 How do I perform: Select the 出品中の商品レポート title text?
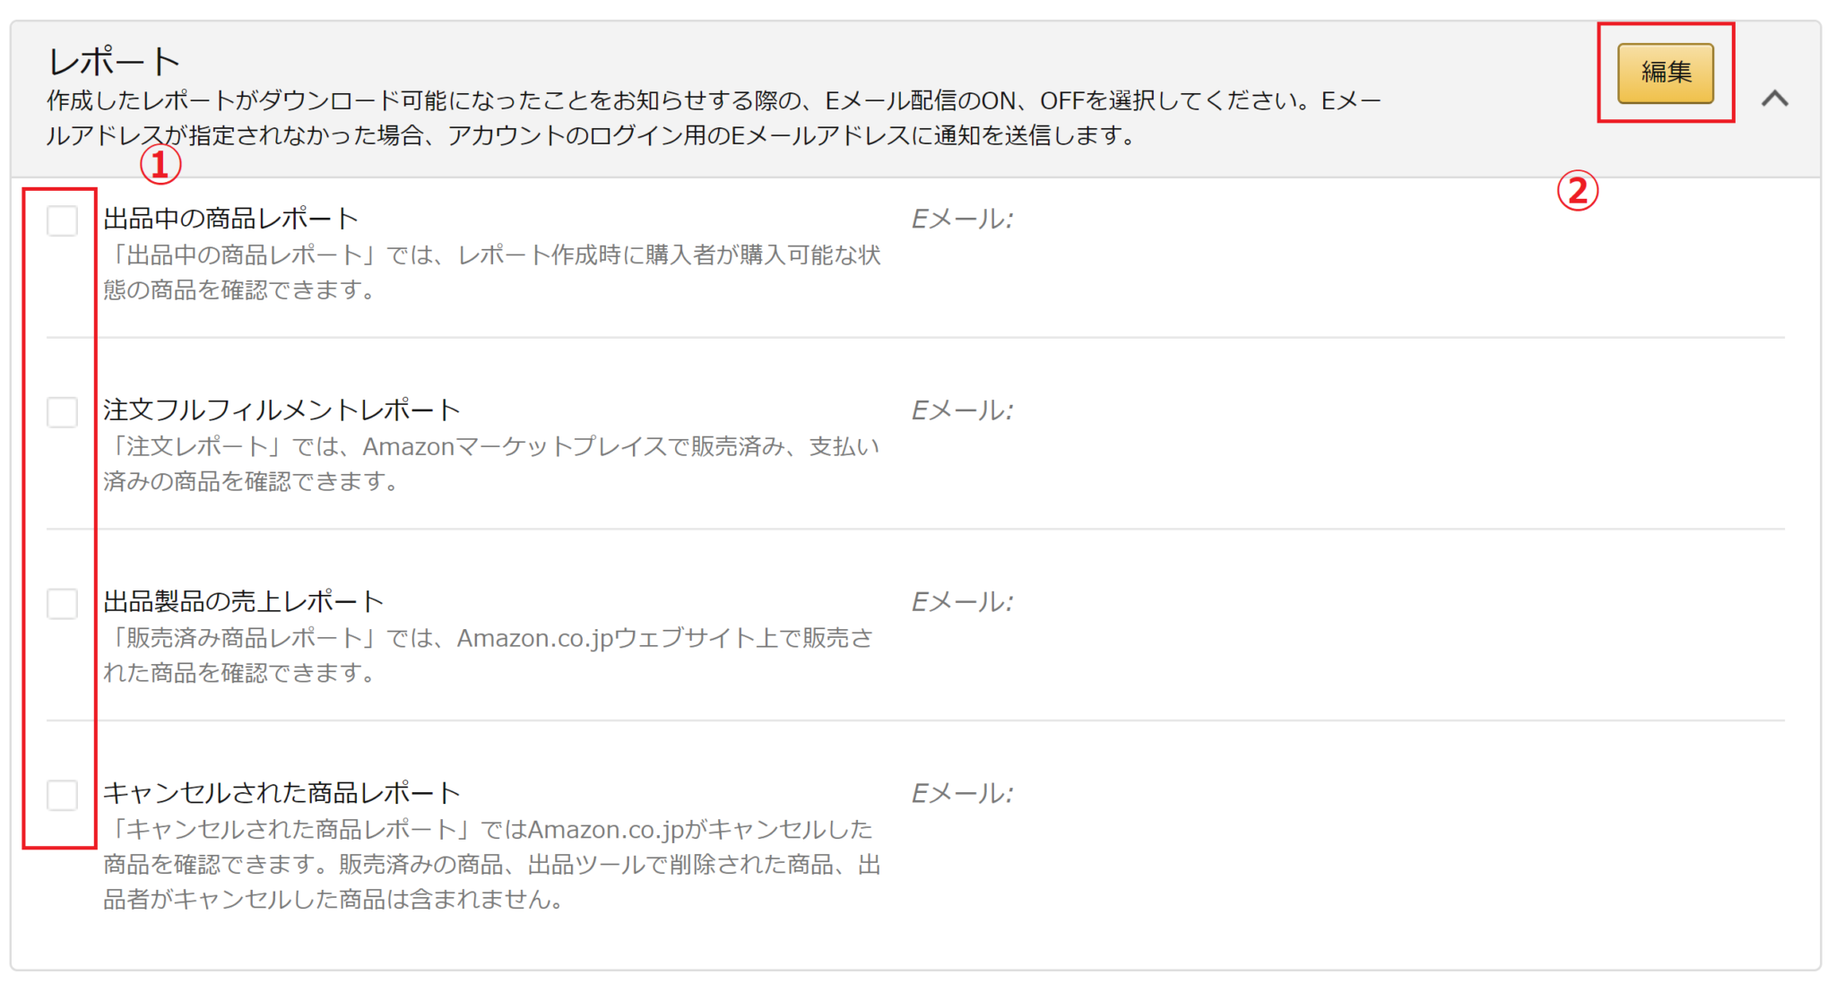[x=229, y=215]
